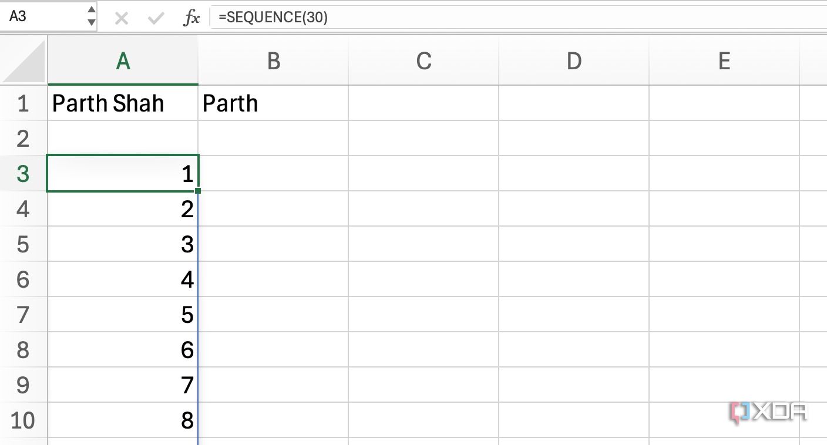Select cell A1 containing Parth Shah
This screenshot has height=445, width=827.
tap(122, 103)
